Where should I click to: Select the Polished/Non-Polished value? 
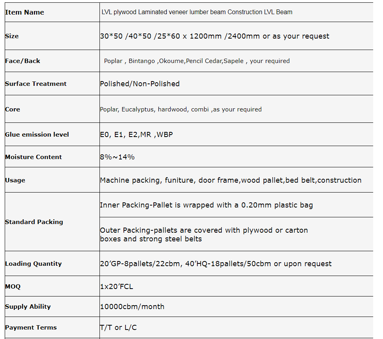point(140,84)
